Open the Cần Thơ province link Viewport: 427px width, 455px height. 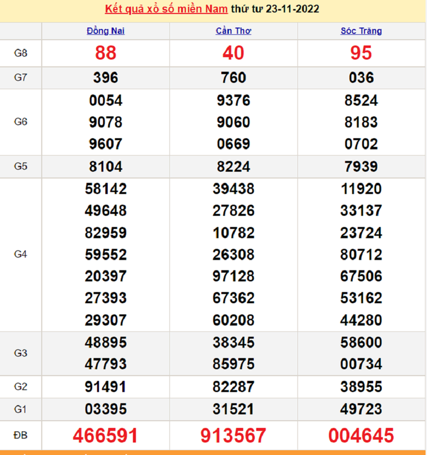(233, 31)
